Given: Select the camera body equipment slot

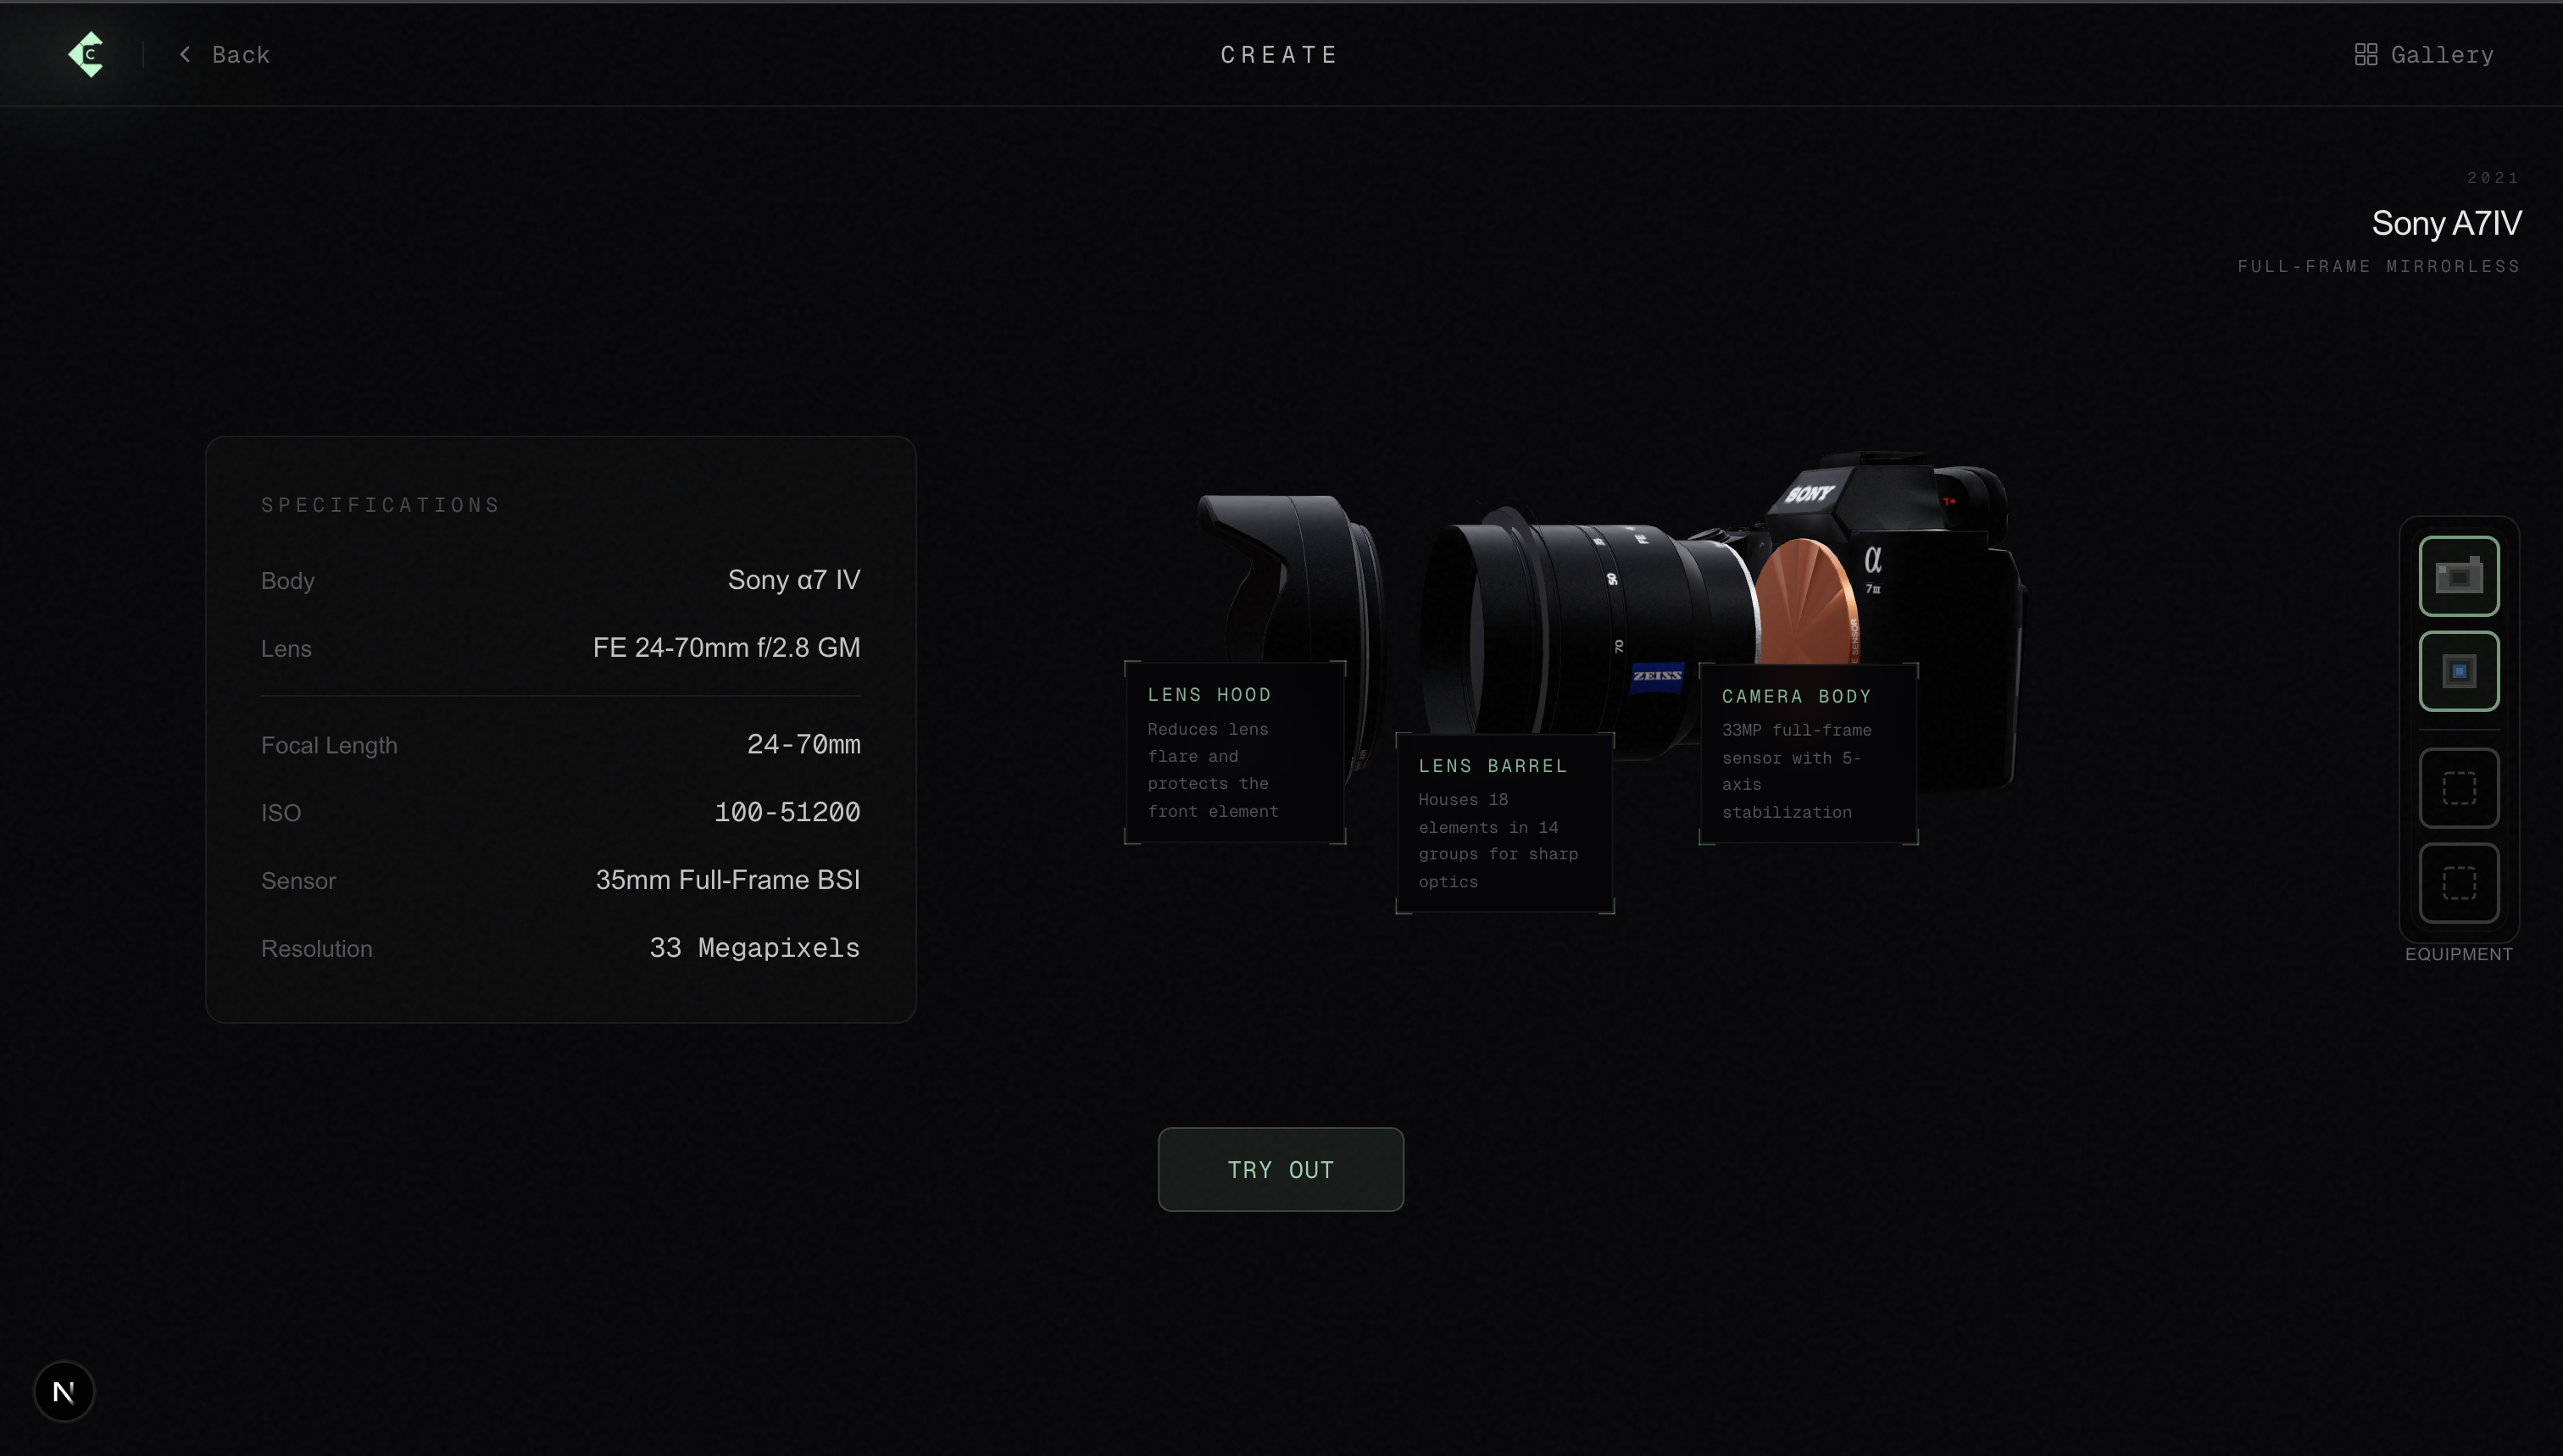Looking at the screenshot, I should [x=2458, y=576].
